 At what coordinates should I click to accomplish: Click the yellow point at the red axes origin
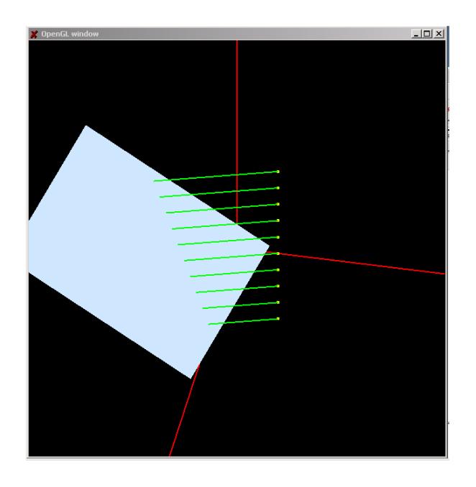[x=278, y=253]
